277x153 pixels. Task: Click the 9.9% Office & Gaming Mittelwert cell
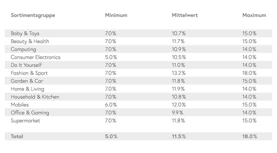coord(177,113)
